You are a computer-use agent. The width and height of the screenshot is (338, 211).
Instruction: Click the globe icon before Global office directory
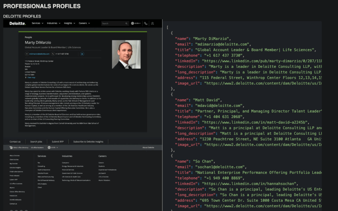11,147
